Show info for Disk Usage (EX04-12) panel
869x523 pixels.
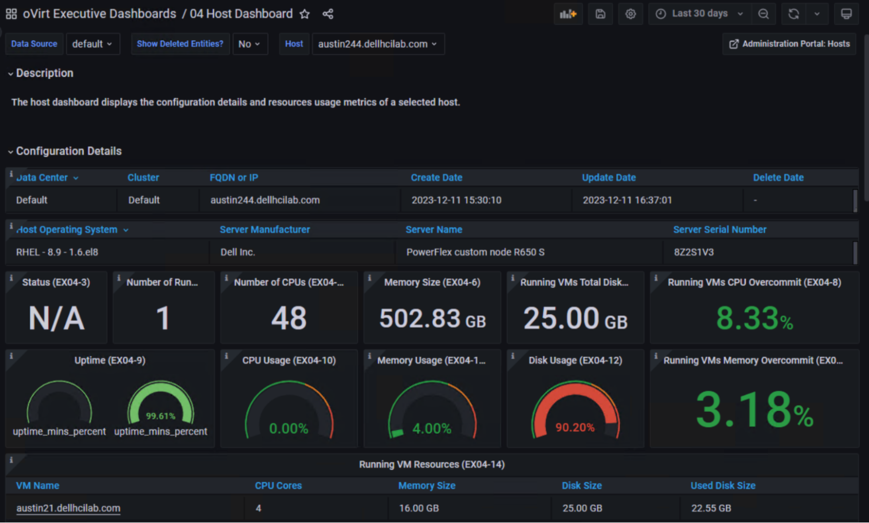[x=512, y=356]
